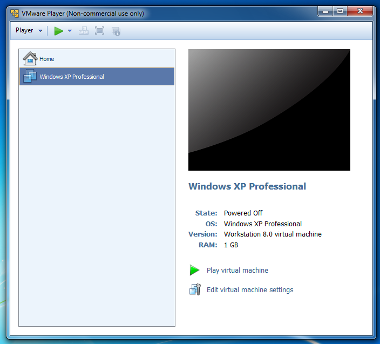
Task: Click the 1 GB RAM value
Action: [231, 245]
